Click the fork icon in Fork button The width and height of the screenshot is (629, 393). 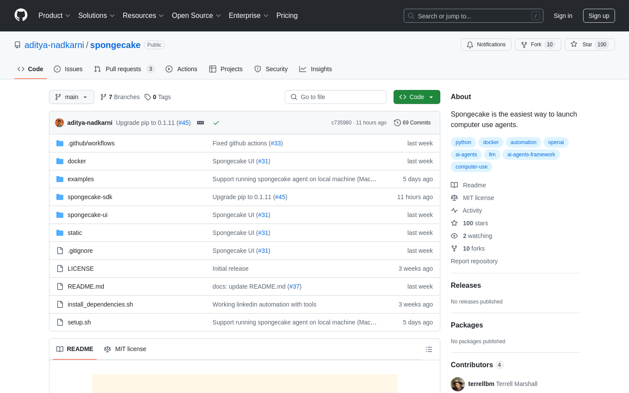click(x=524, y=45)
